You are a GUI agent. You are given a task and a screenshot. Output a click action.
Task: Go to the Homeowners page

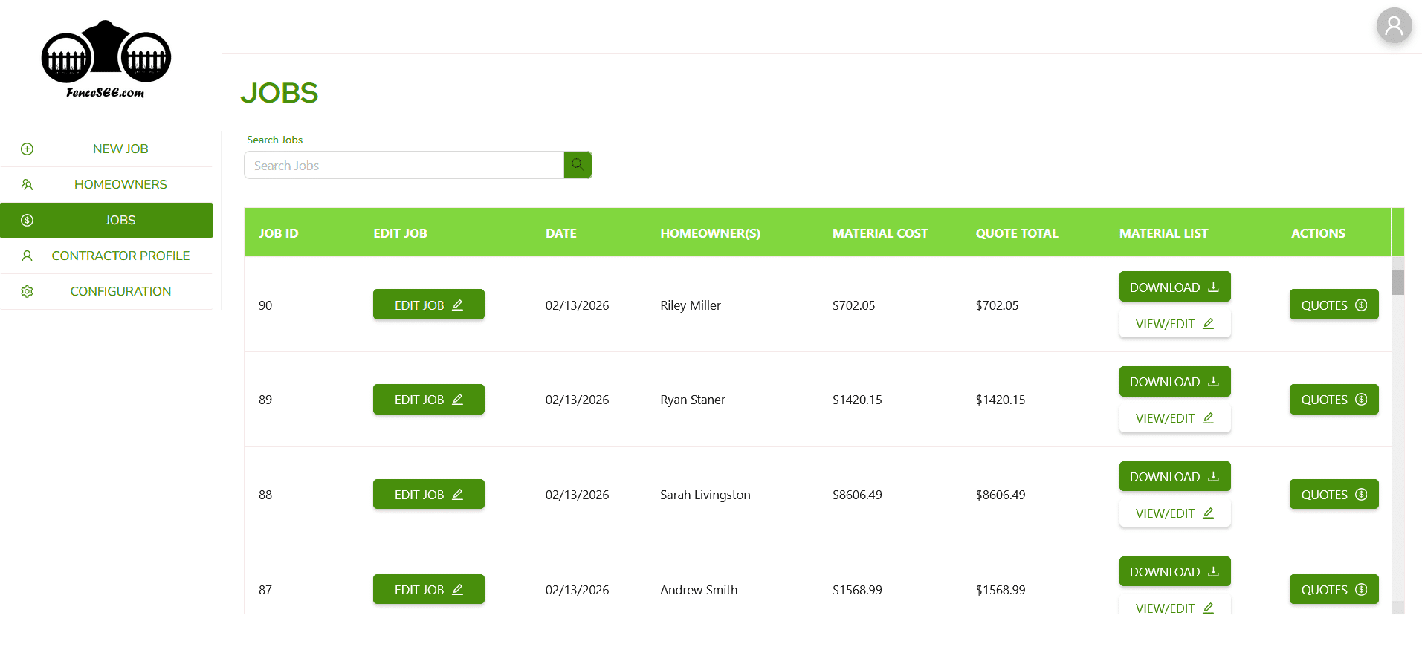coord(120,184)
